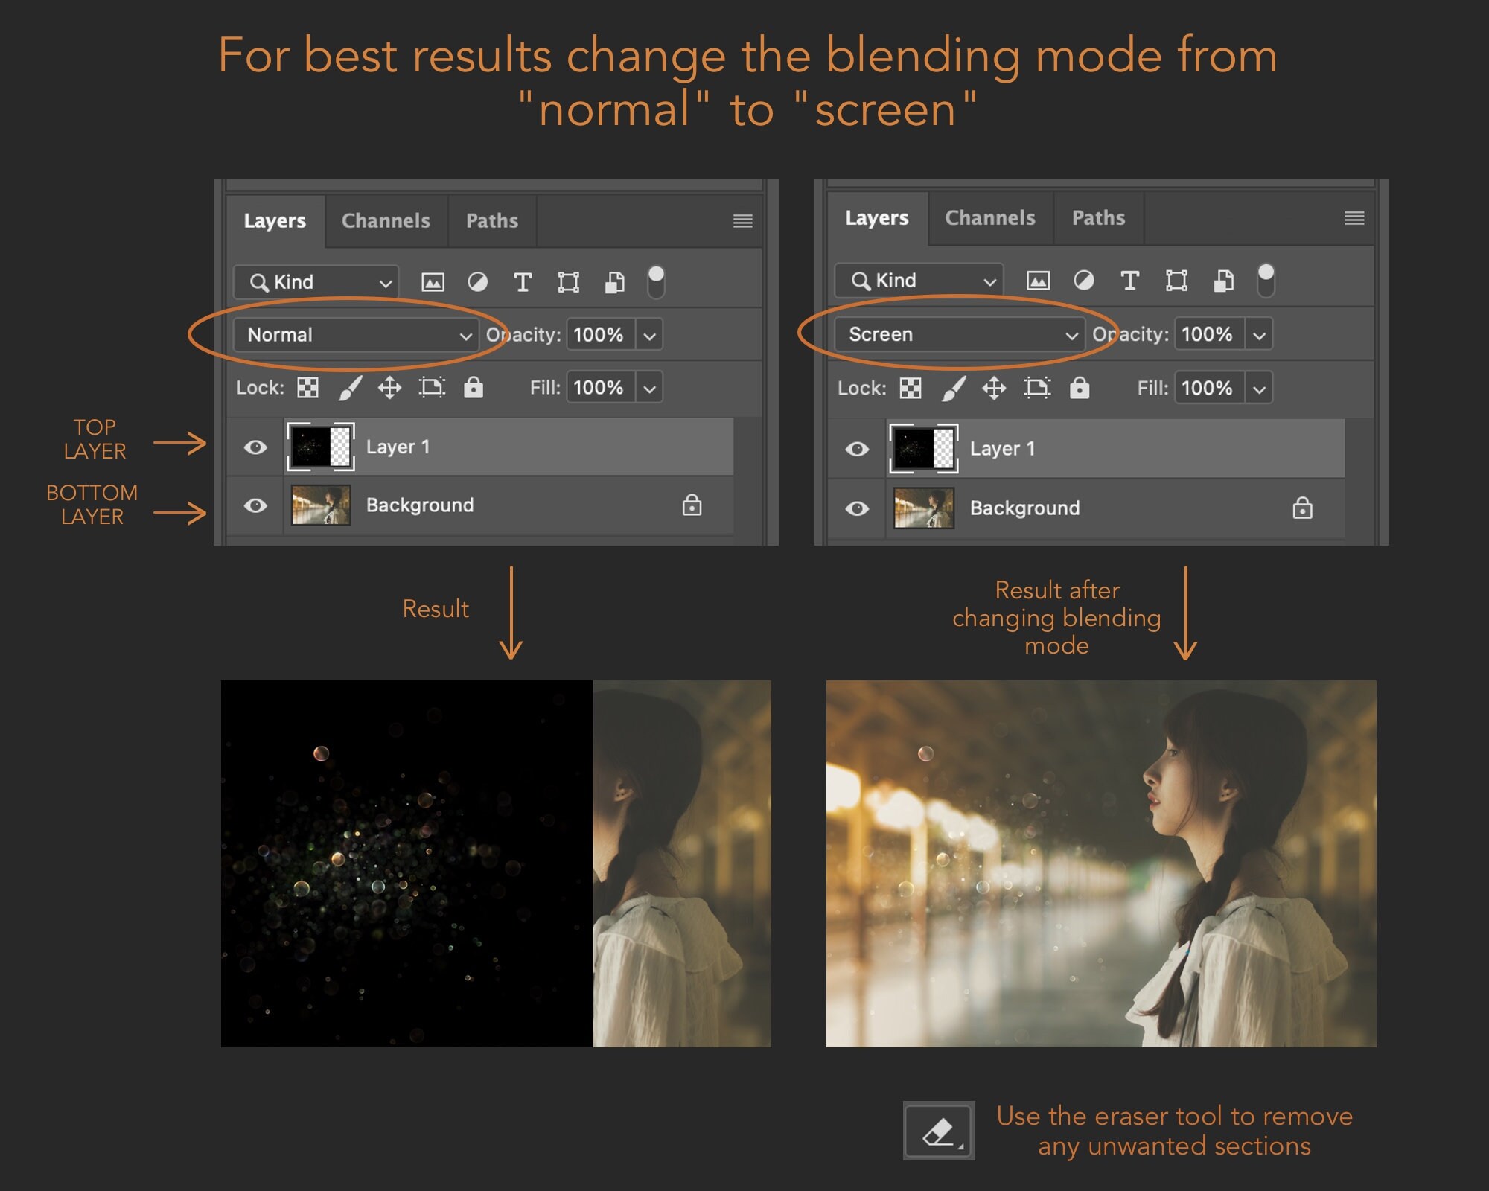Filter for pixel layers in left Layers panel
Viewport: 1489px width, 1191px height.
pos(433,281)
